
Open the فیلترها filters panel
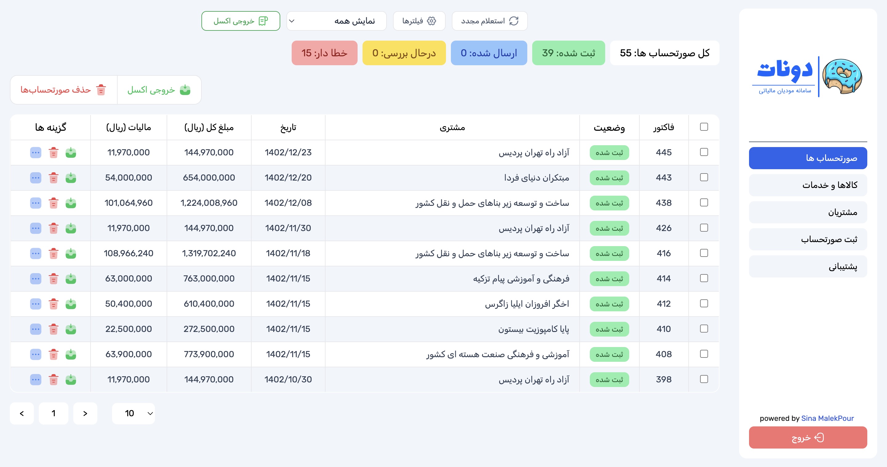pyautogui.click(x=419, y=21)
